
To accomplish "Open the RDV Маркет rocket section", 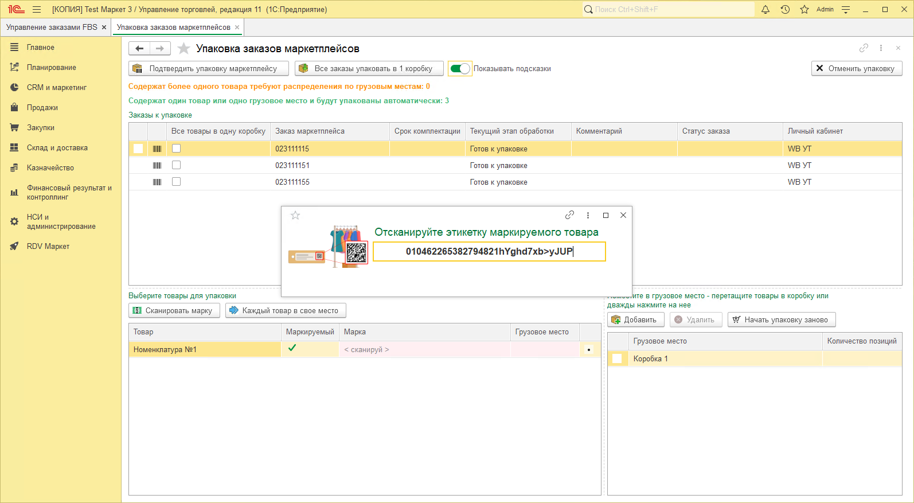I will 48,246.
